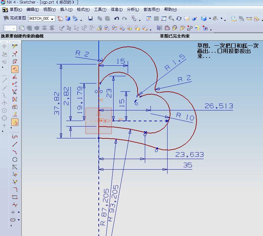Open the work layer number dropdown
The image size is (263, 236).
coord(14,28)
